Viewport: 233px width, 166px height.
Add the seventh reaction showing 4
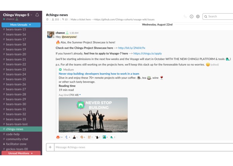point(105,137)
